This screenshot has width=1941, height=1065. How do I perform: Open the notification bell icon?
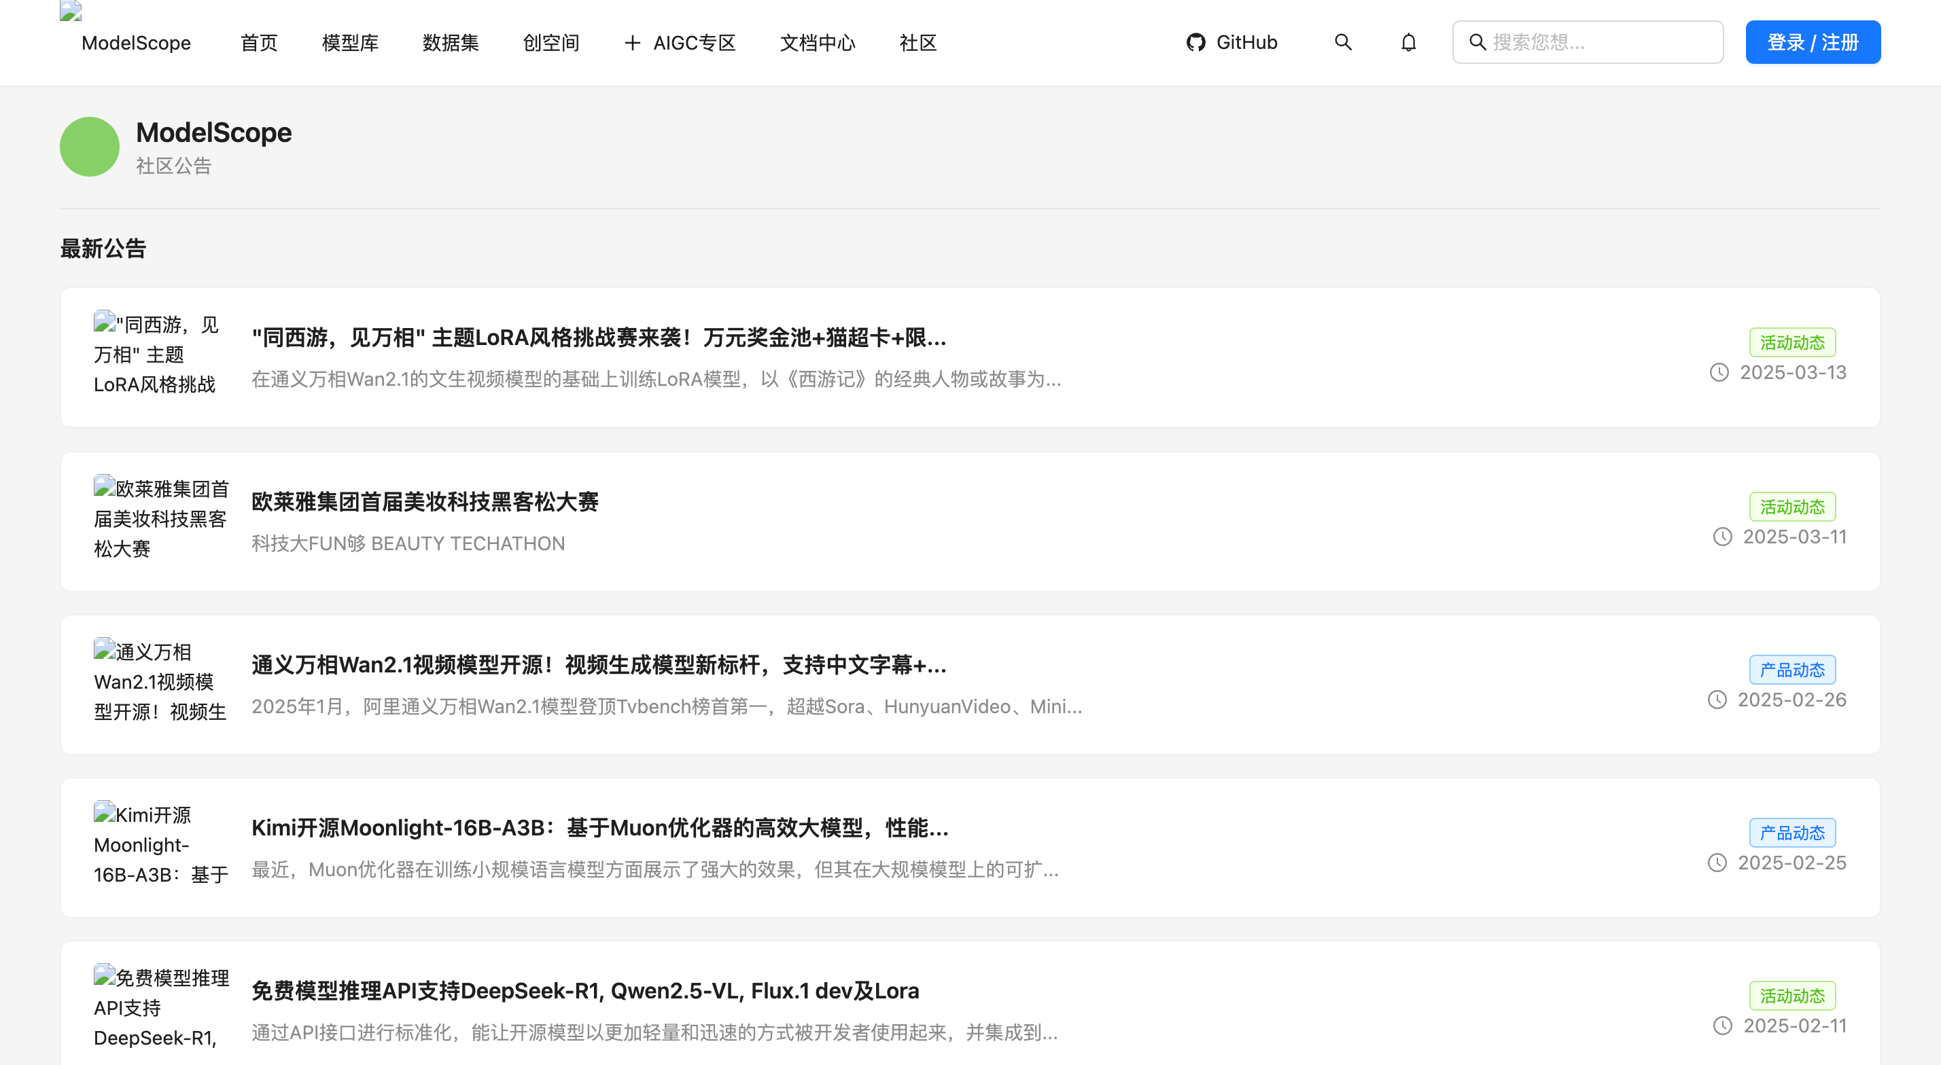(x=1408, y=42)
